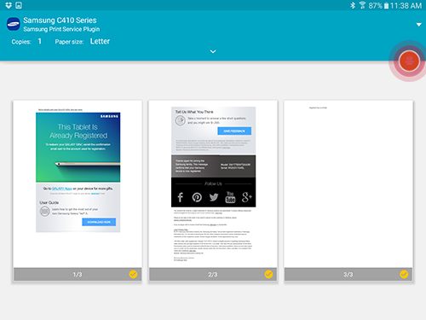426x320 pixels.
Task: Click the Copies: label
Action: 21,42
